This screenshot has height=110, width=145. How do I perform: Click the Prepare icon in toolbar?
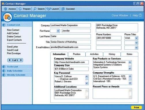click(20, 9)
